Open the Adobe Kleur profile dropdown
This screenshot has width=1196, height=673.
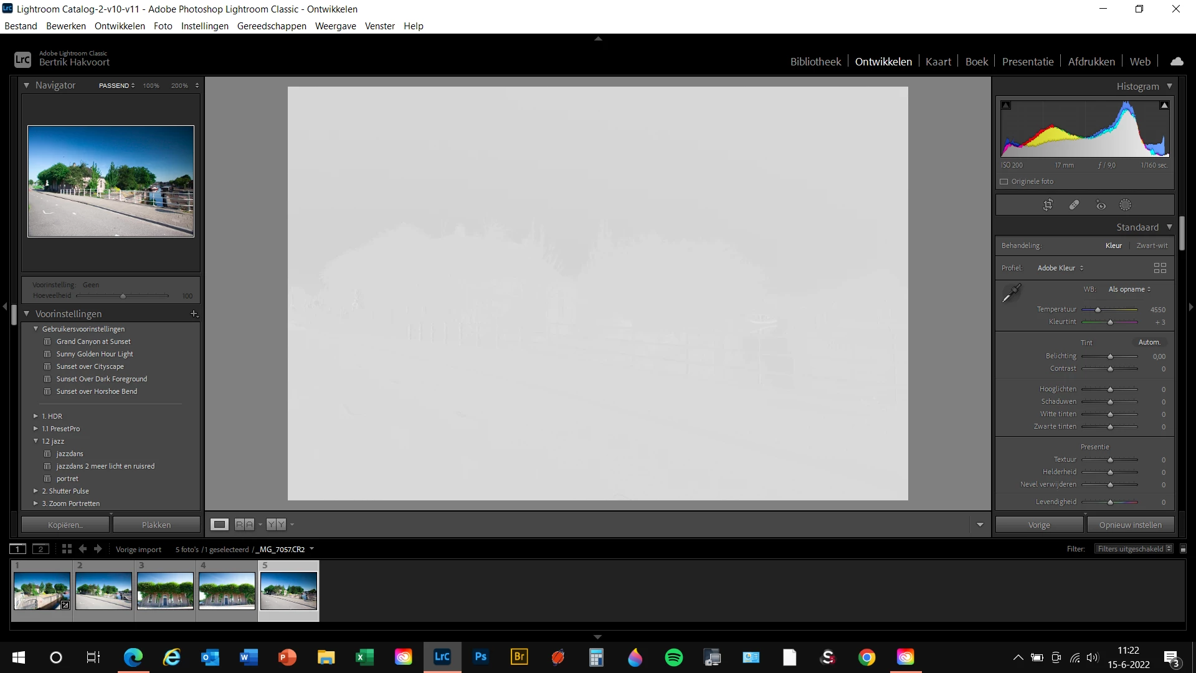[1060, 268]
